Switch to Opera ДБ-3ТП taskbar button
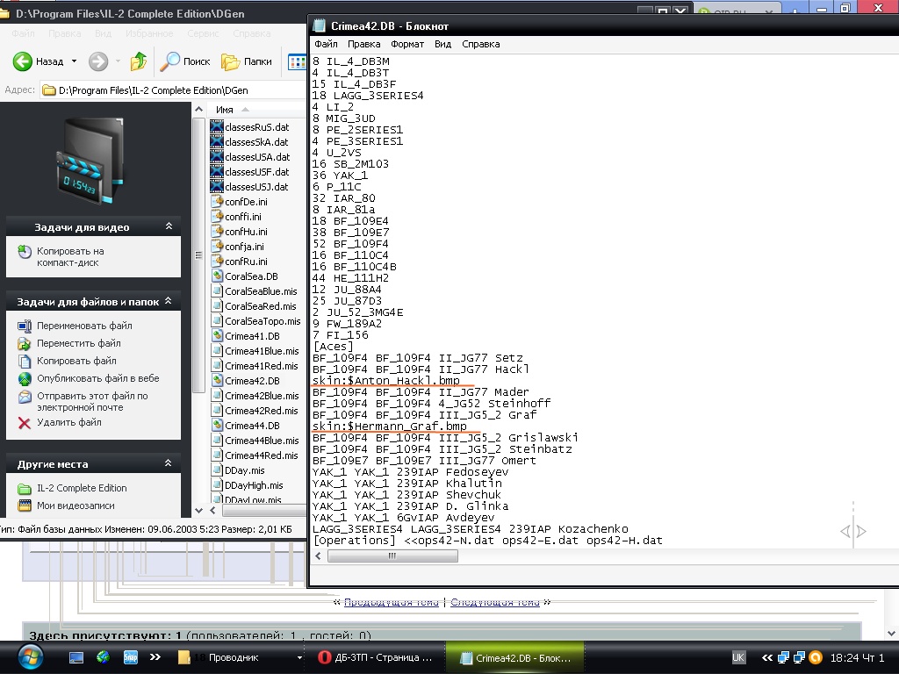 [376, 657]
